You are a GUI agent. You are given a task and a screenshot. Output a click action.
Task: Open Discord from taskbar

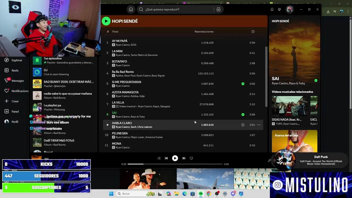(233, 194)
